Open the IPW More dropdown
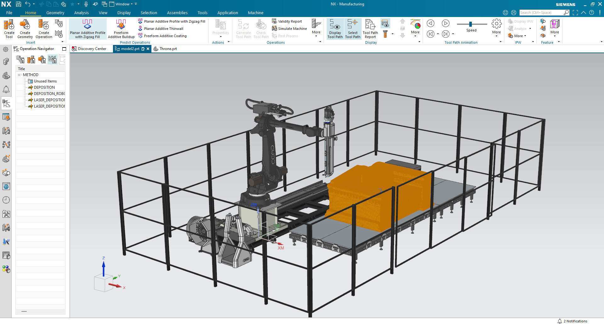Screen dimensions: 604x324 click(517, 36)
